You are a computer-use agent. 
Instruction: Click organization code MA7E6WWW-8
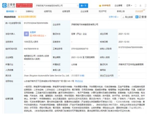(31, 49)
